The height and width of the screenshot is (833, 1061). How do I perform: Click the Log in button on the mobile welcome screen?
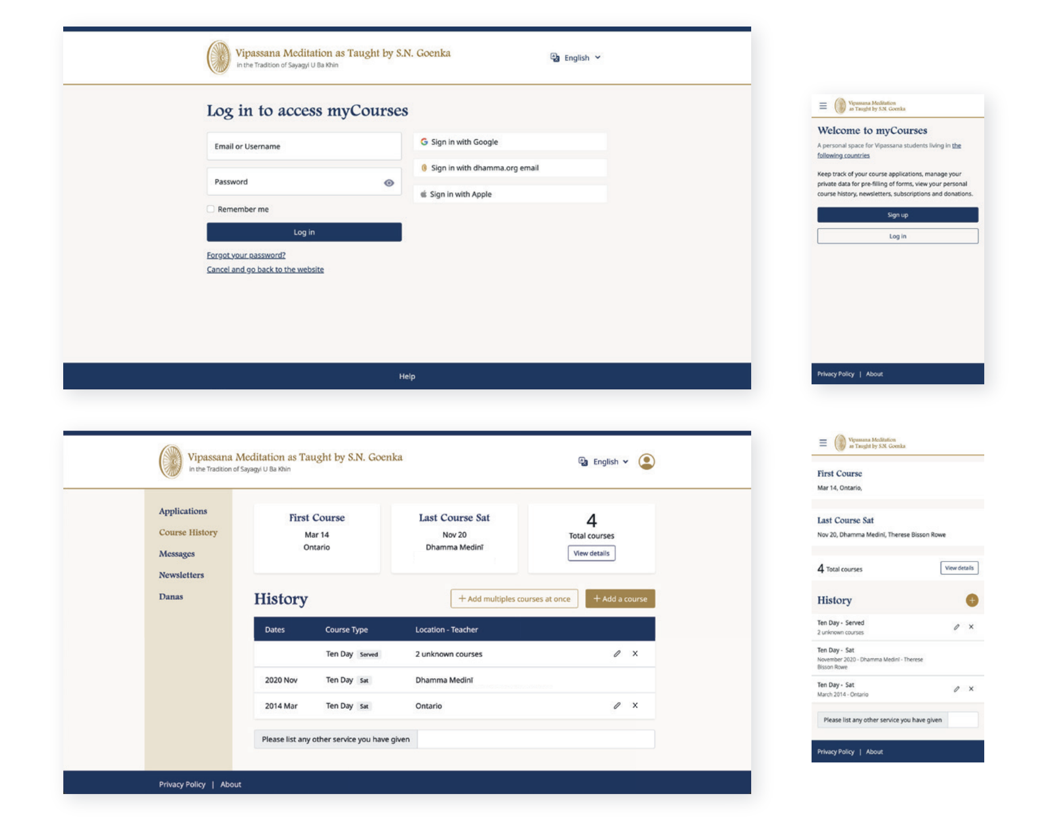point(897,236)
